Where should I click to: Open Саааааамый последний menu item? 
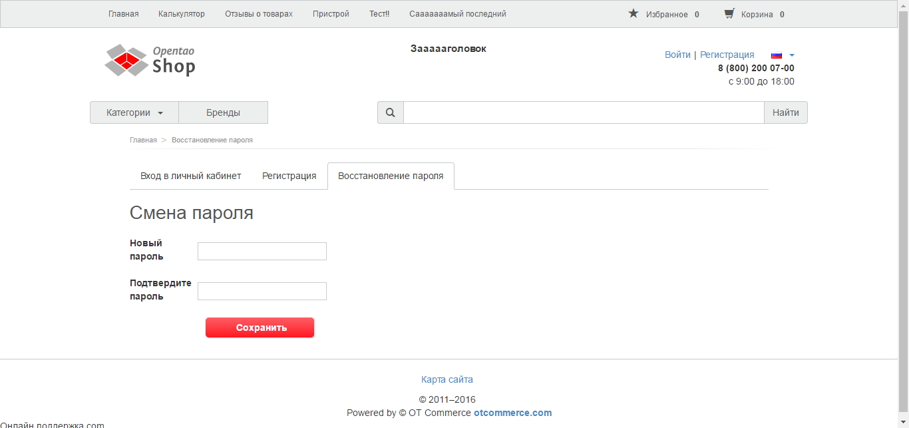(458, 14)
